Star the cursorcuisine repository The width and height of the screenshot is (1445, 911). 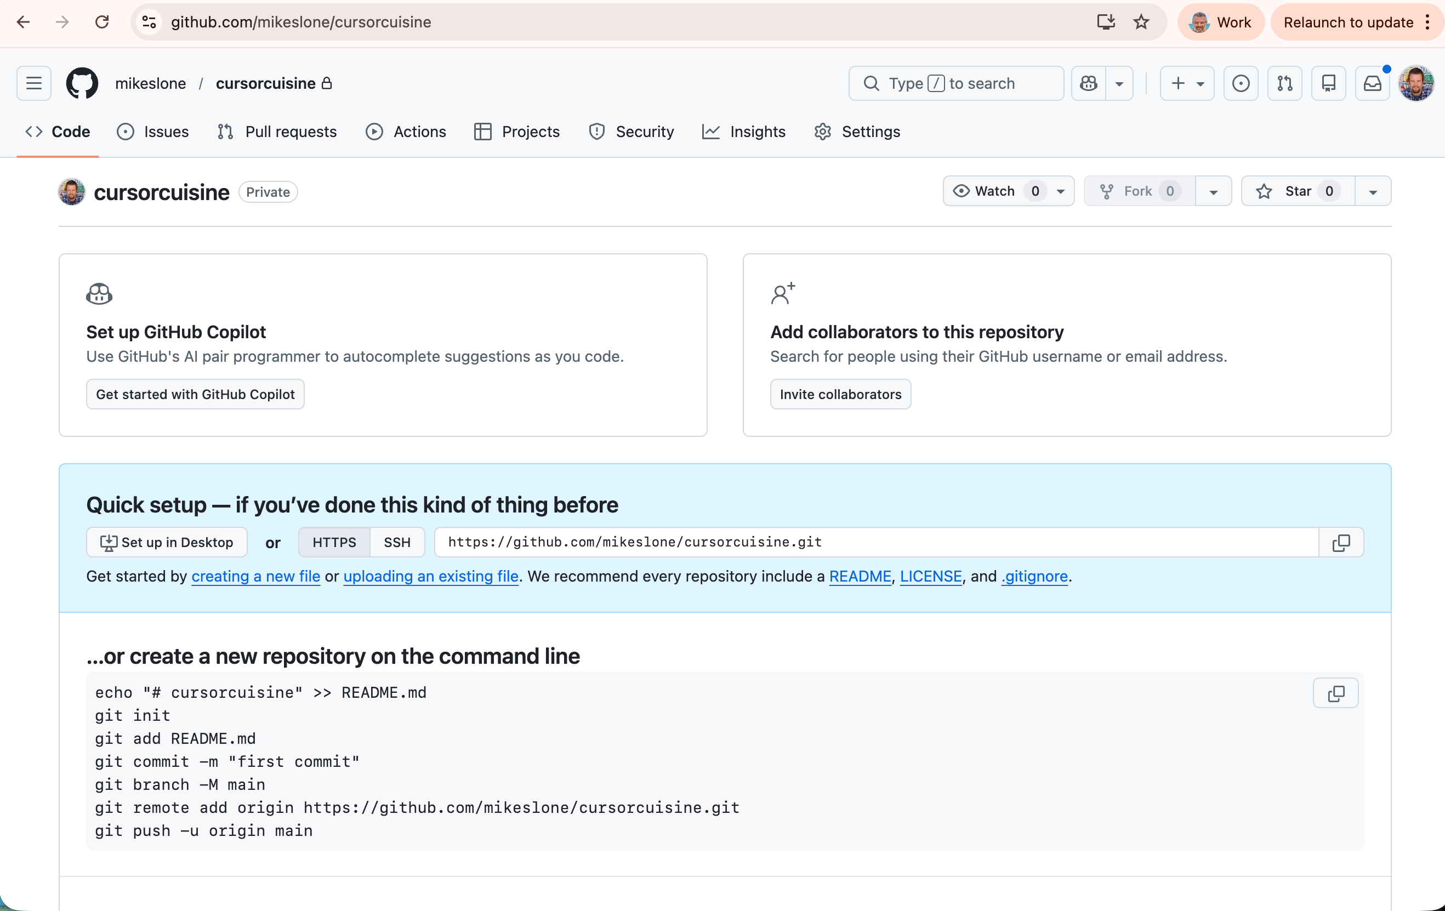[1298, 191]
